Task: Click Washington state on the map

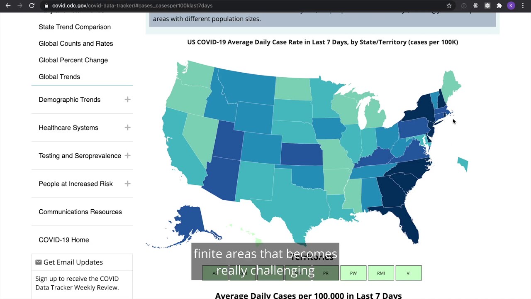Action: 195,75
